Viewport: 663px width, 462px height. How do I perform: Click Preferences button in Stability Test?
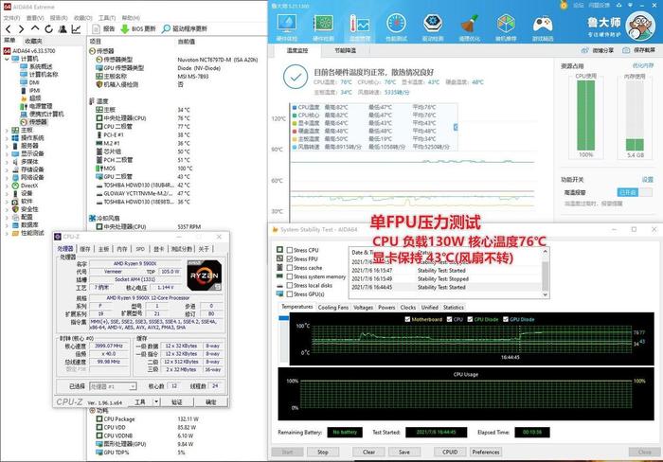486,452
